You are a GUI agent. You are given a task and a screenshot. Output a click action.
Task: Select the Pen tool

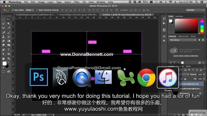pos(4,50)
